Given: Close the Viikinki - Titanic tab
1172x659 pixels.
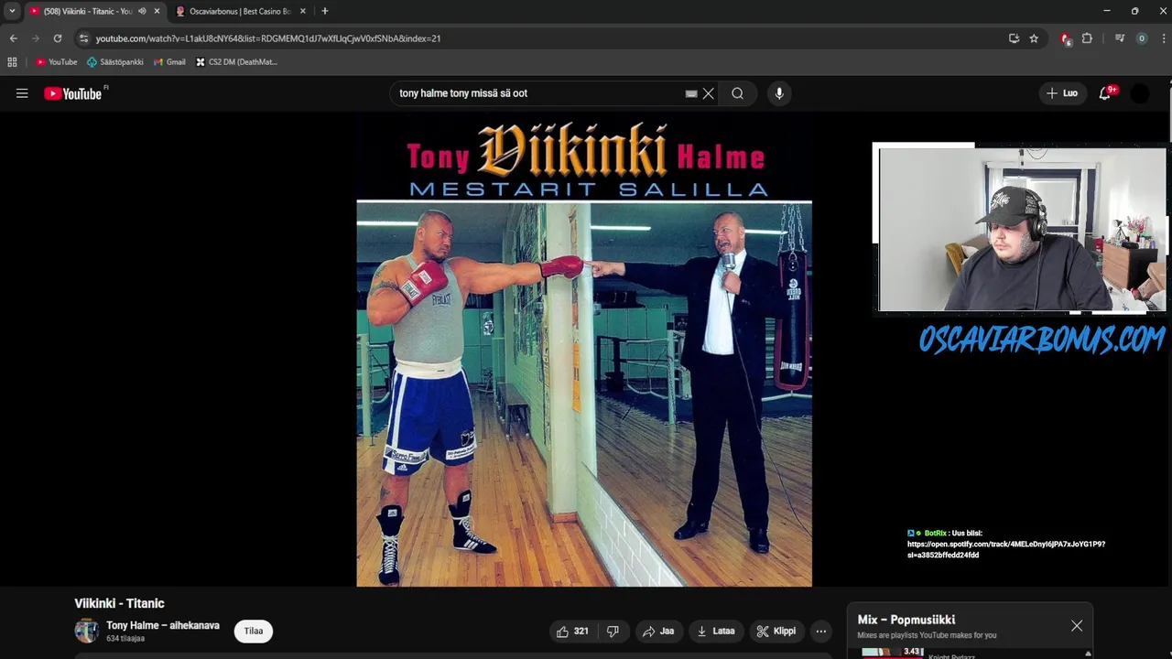Looking at the screenshot, I should (157, 11).
